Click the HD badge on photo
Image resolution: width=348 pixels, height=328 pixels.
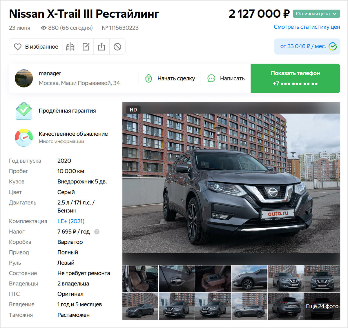coord(133,110)
